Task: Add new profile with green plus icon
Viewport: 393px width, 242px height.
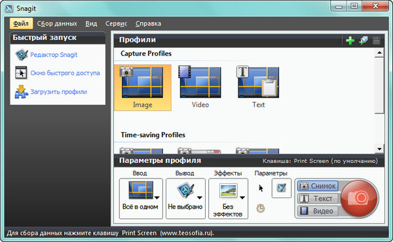Action: click(x=350, y=41)
